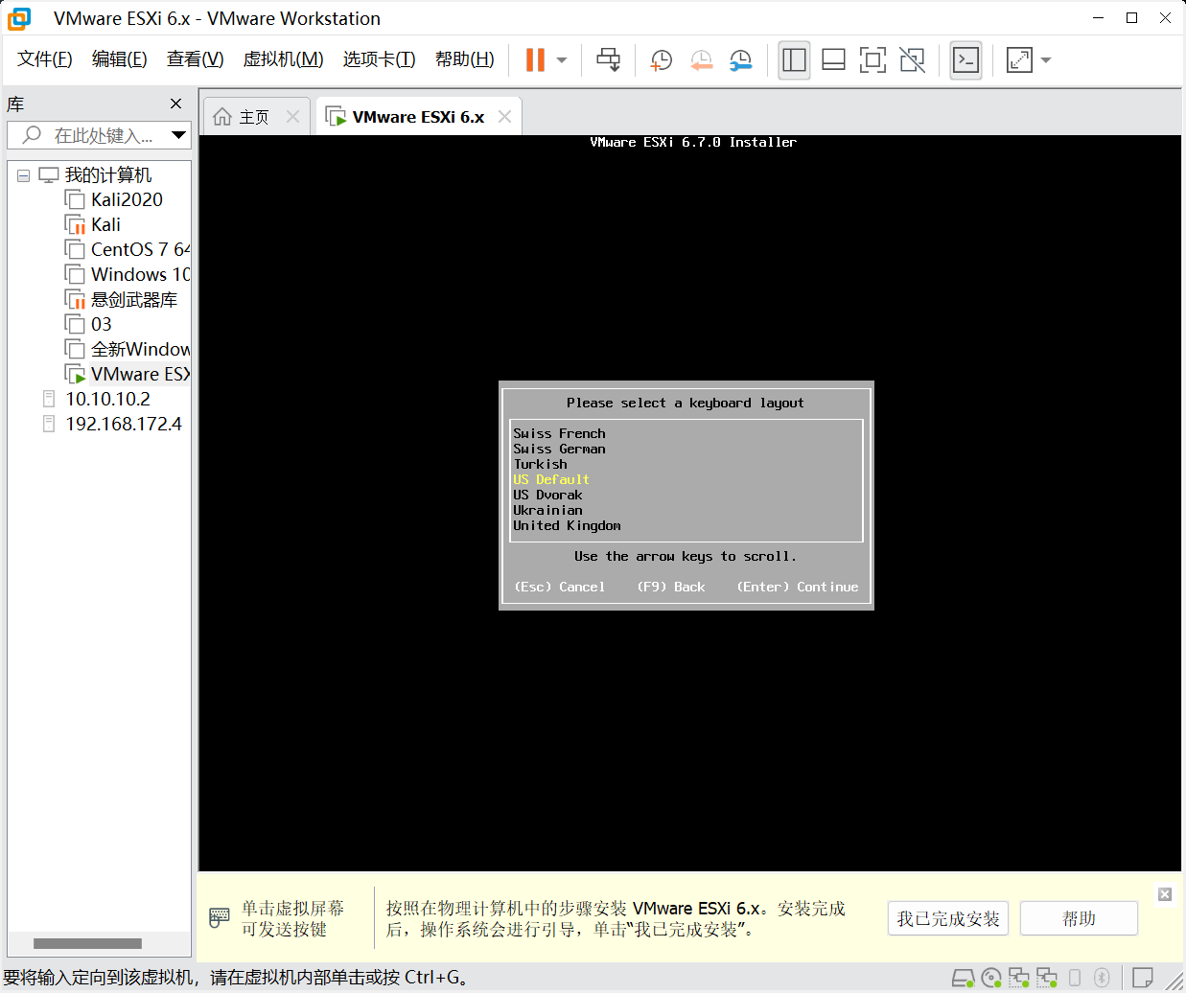
Task: Click the library panel horizontal scrollbar
Action: pyautogui.click(x=87, y=943)
